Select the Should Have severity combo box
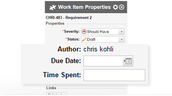172x96 pixels. (x=103, y=32)
